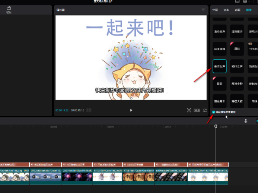The image size is (258, 193).
Task: Choose the 四郎 voice tile
Action: (x=220, y=84)
